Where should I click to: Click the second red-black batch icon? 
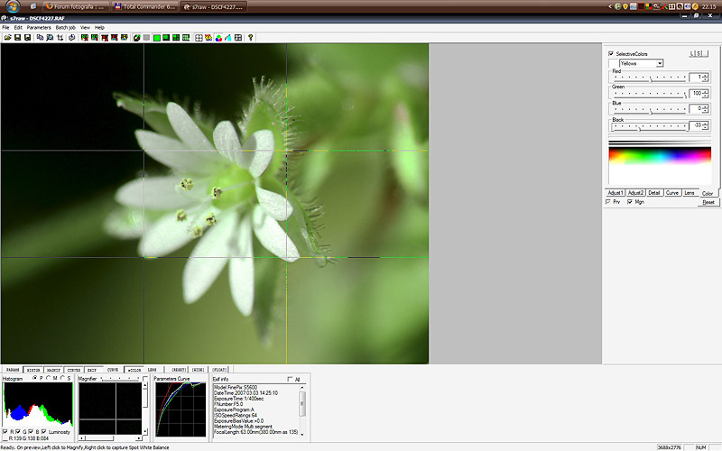tap(115, 38)
